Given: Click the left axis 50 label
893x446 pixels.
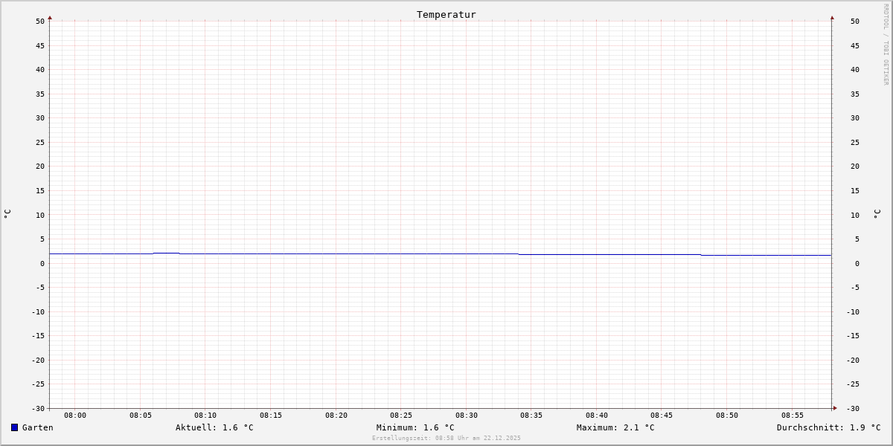Looking at the screenshot, I should tap(40, 22).
